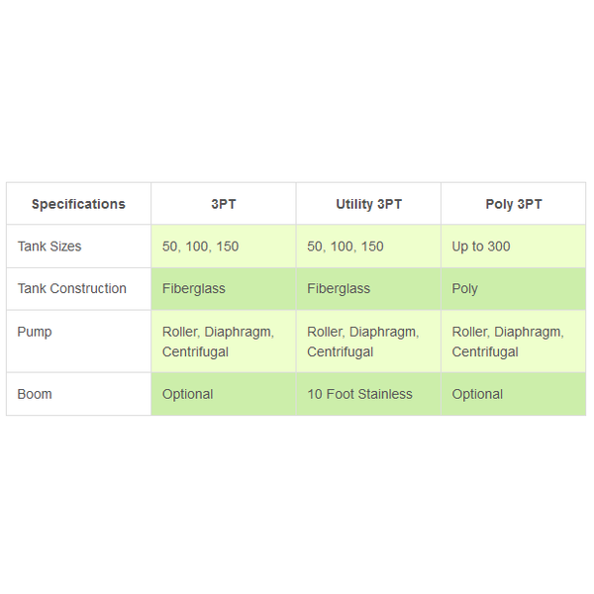Click the 3PT tank sizes cell
594x594 pixels.
click(x=224, y=247)
